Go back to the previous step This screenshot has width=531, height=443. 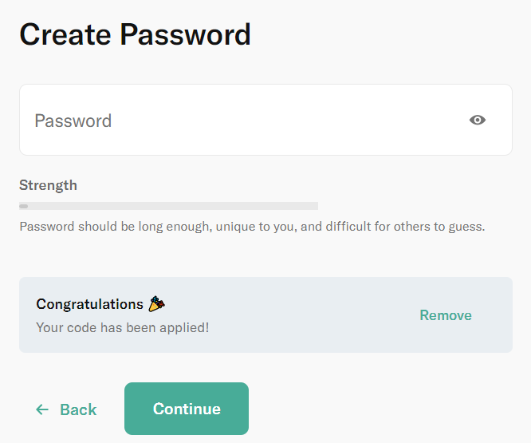click(66, 409)
